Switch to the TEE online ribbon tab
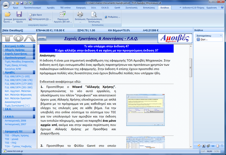Image resolution: width=226 pixels, height=155 pixels. click(x=65, y=8)
